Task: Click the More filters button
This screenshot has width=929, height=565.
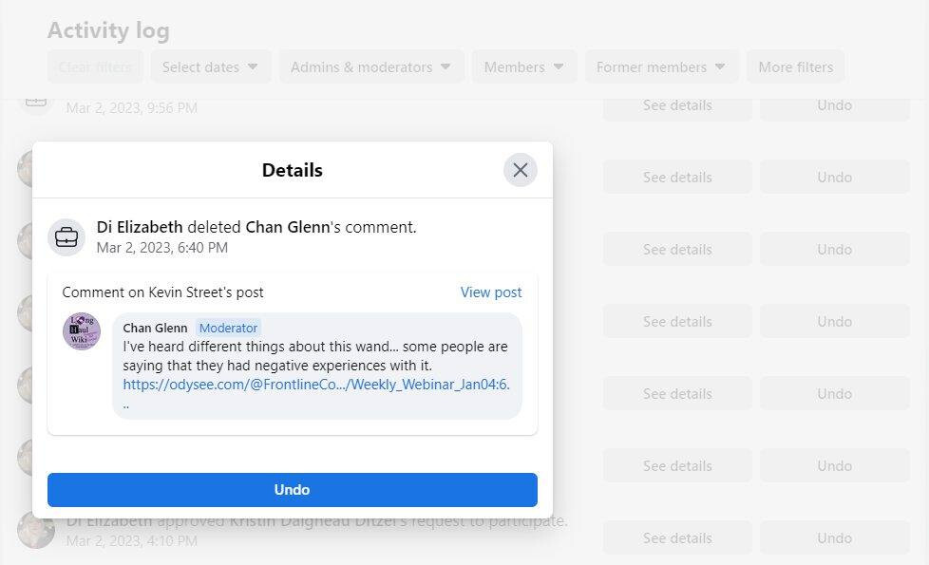Action: [x=795, y=67]
